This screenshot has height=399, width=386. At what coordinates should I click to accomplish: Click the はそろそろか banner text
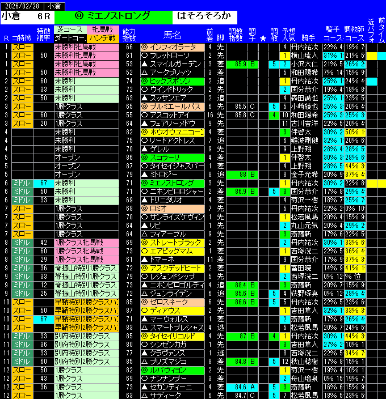coord(204,16)
